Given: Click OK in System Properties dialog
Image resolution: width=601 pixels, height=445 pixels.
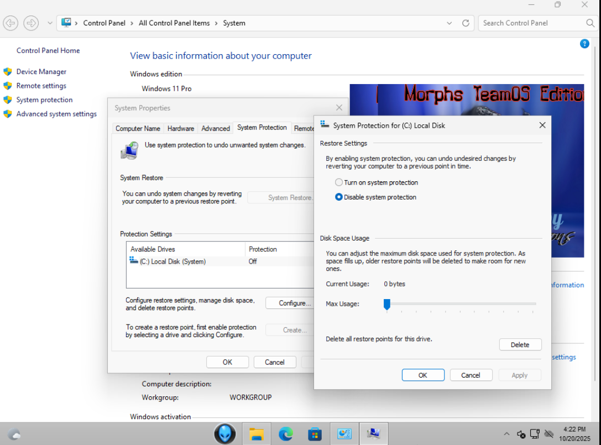Looking at the screenshot, I should (x=227, y=362).
